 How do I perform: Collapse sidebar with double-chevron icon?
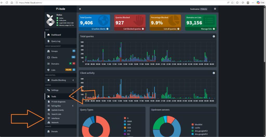click(80, 9)
